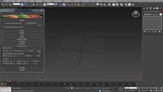
Task: Open the Rendering menu
Action: point(67,1)
